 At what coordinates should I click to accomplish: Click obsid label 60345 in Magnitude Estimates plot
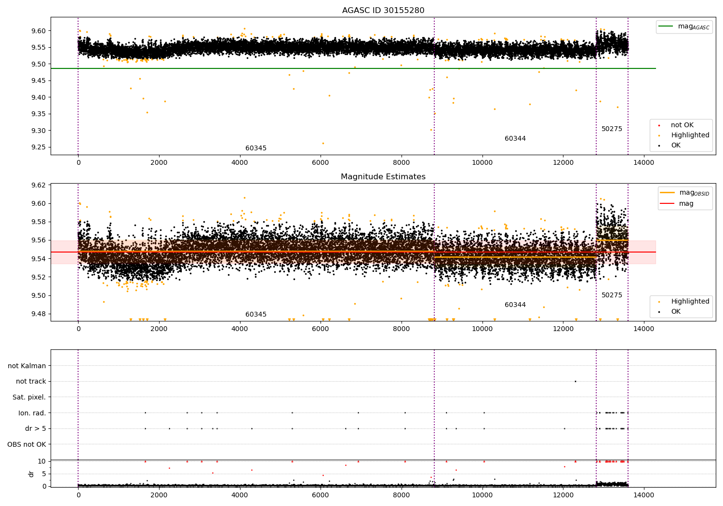coord(256,315)
